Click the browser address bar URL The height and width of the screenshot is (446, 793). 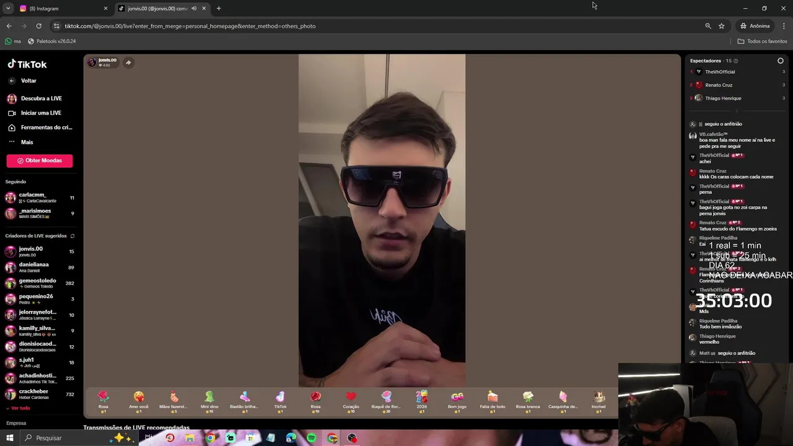coord(190,26)
